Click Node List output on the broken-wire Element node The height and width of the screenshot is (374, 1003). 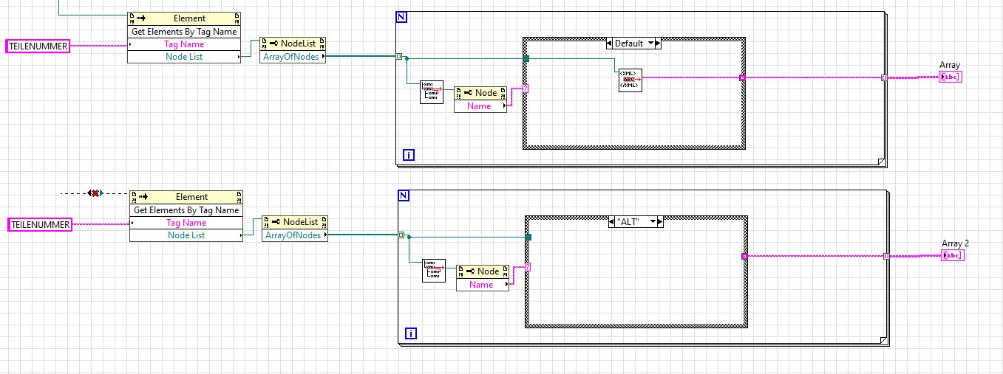pos(186,235)
